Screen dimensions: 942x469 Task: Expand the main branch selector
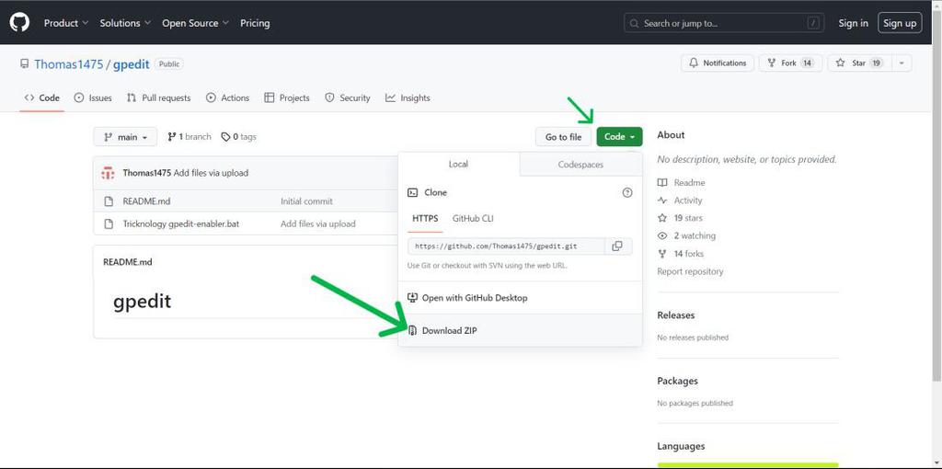coord(125,137)
